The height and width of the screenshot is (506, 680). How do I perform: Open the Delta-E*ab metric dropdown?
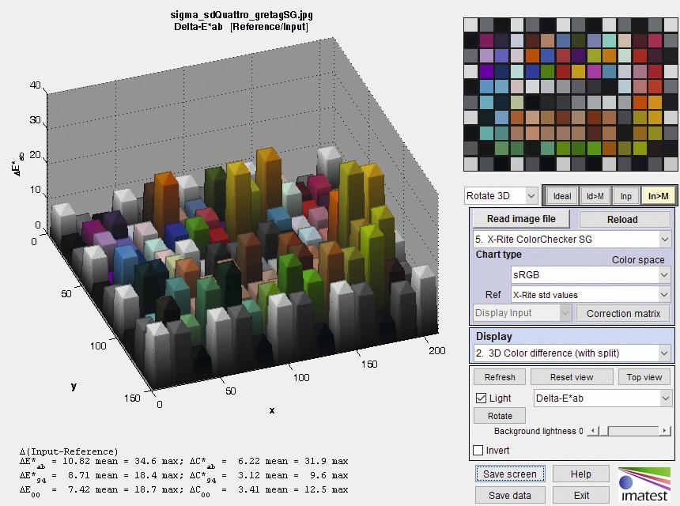pos(603,398)
